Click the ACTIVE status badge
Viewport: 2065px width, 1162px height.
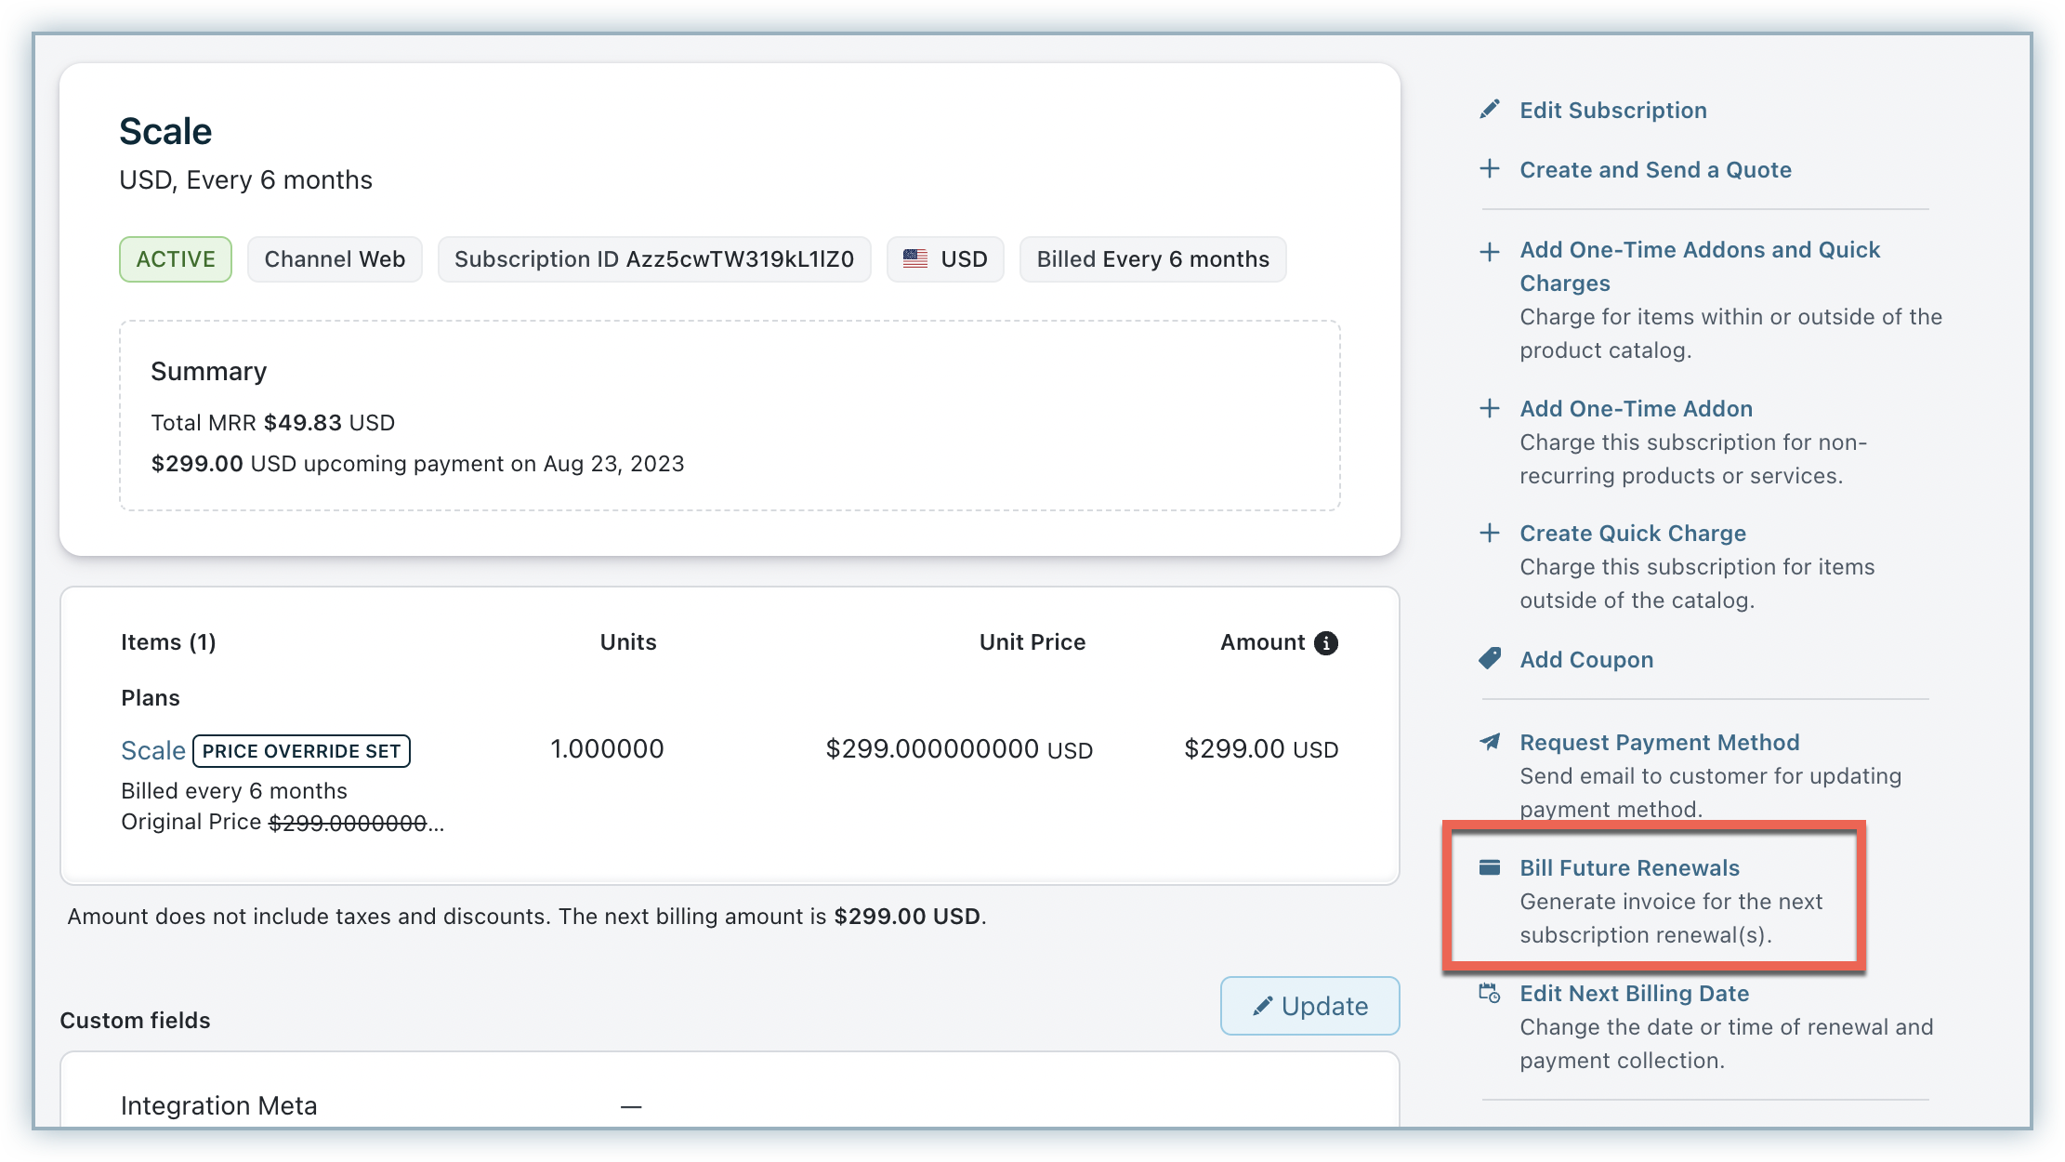pyautogui.click(x=176, y=259)
